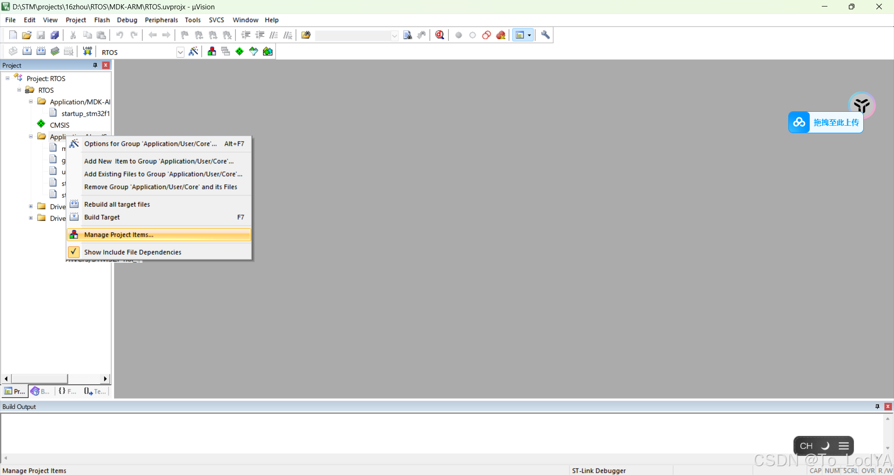The width and height of the screenshot is (894, 475).
Task: Switch to the Templates (Te...) tab
Action: (95, 391)
